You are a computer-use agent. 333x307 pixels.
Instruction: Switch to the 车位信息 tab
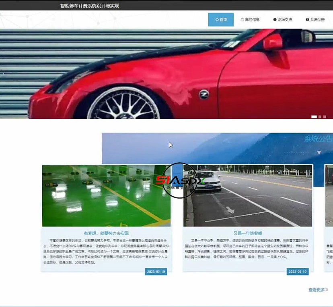click(x=249, y=19)
